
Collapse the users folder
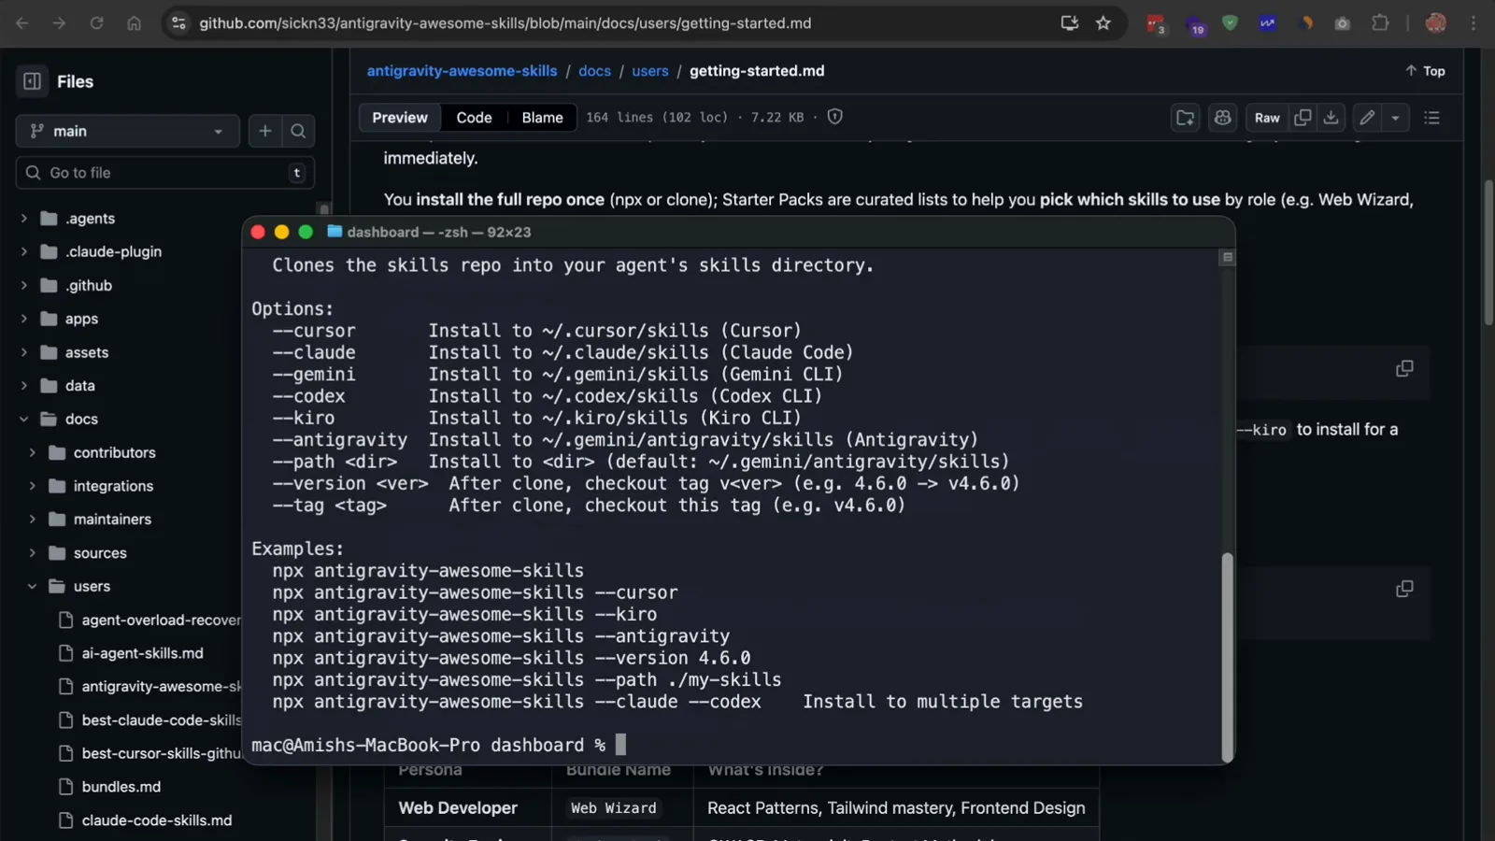(33, 586)
